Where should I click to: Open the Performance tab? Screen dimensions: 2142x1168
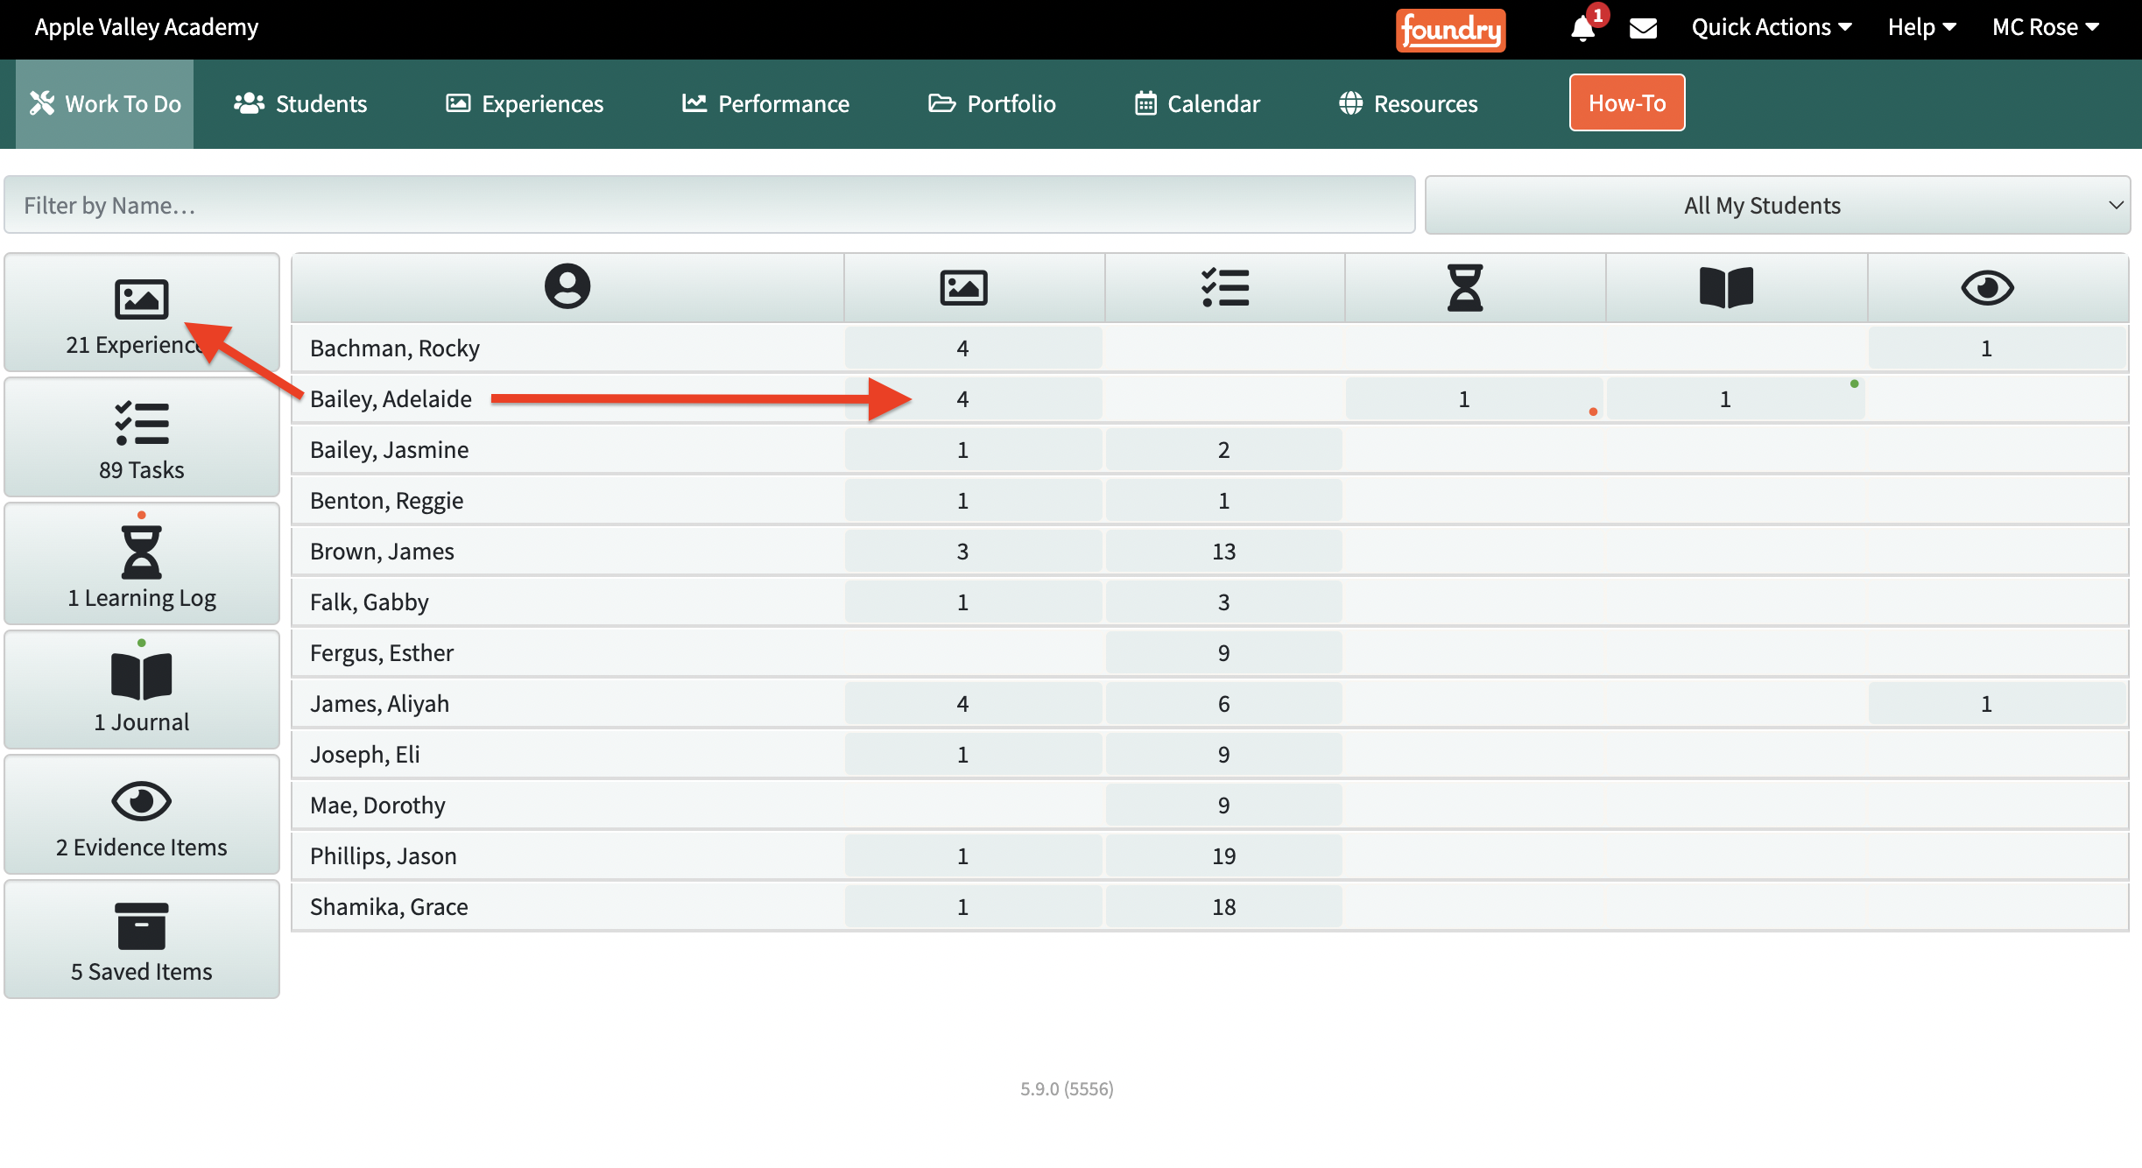click(x=765, y=103)
